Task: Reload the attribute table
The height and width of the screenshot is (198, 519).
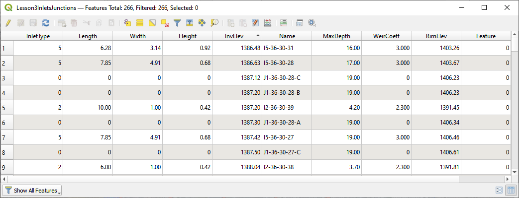Action: pyautogui.click(x=46, y=23)
